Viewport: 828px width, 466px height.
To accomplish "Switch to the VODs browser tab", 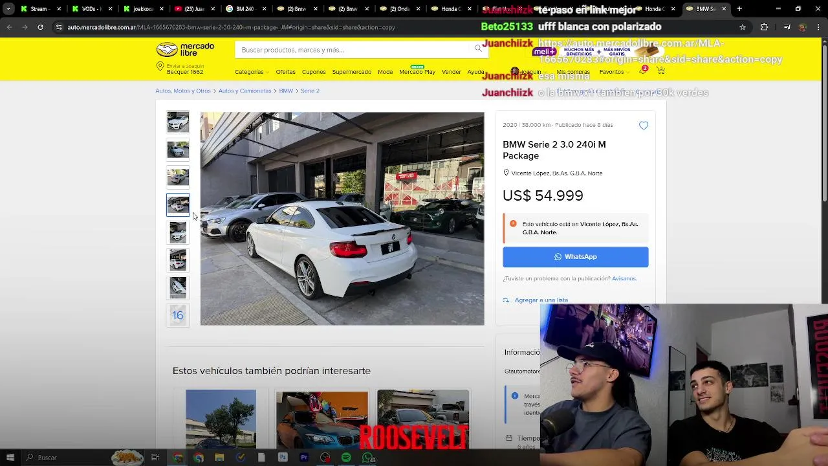I will tap(90, 9).
